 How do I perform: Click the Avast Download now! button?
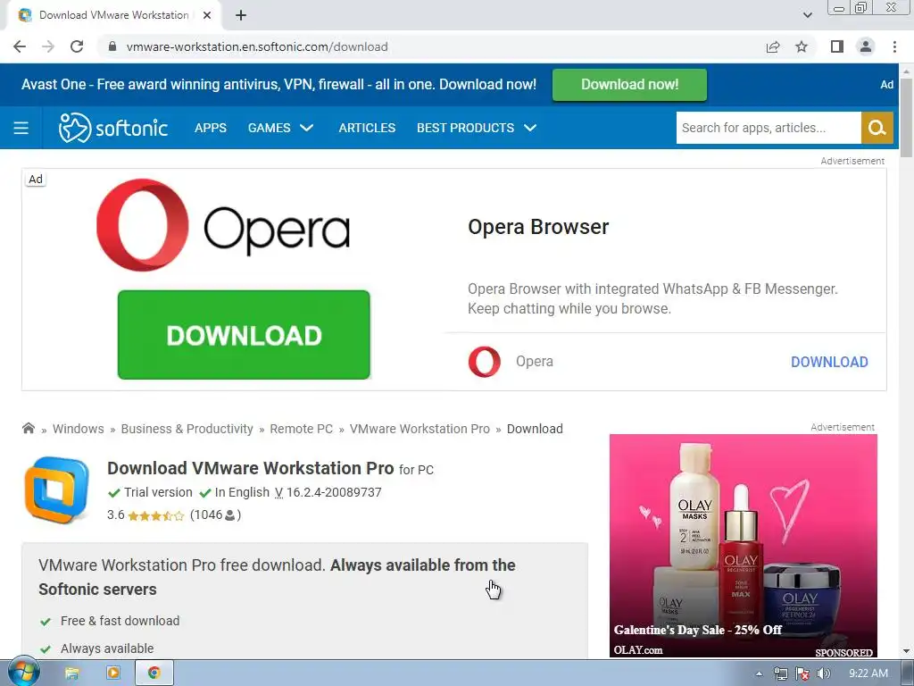click(629, 85)
